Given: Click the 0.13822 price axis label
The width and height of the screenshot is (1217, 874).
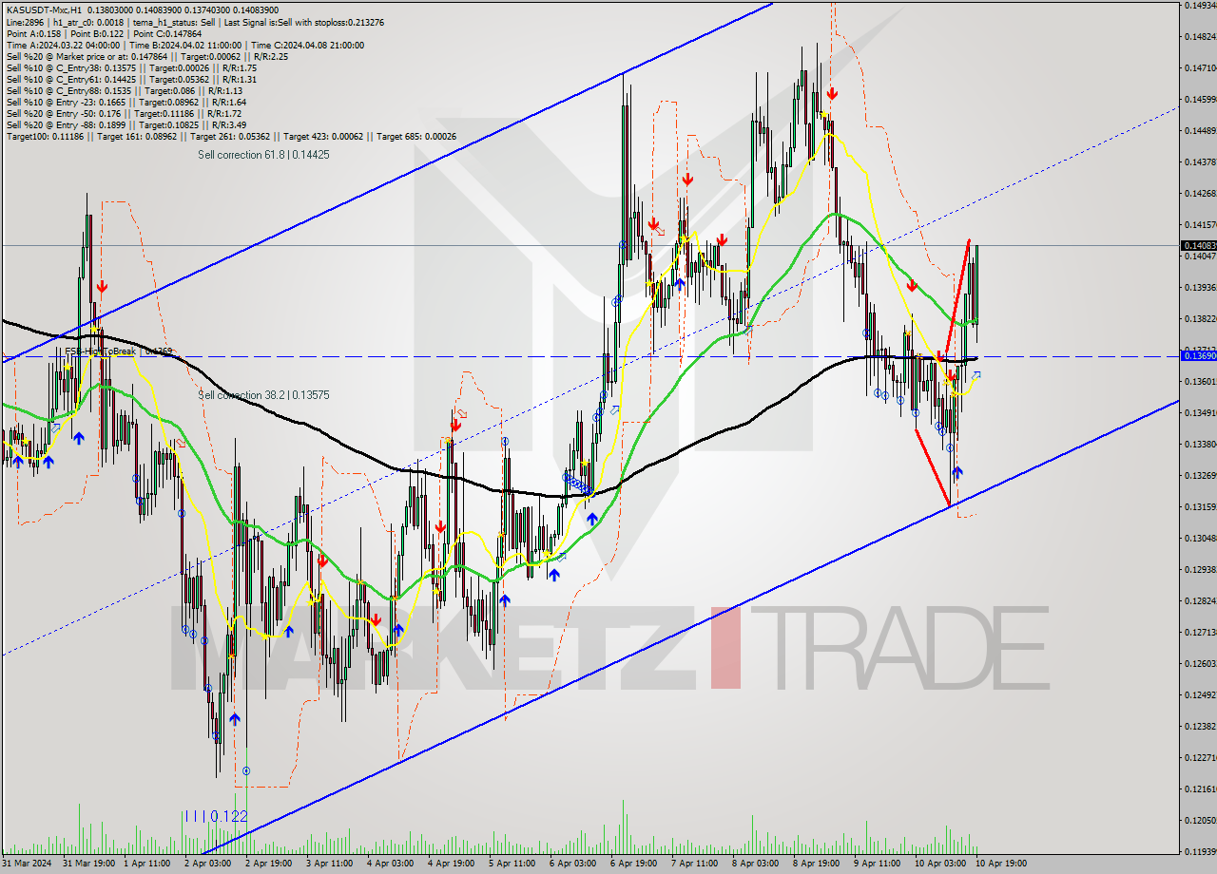Looking at the screenshot, I should (x=1199, y=318).
